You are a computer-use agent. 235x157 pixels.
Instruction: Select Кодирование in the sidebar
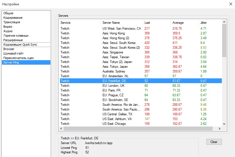tap(13, 18)
